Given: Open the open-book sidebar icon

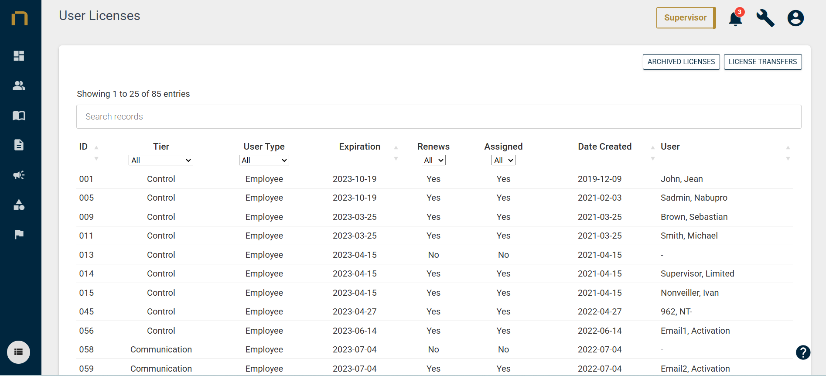Looking at the screenshot, I should pyautogui.click(x=19, y=116).
